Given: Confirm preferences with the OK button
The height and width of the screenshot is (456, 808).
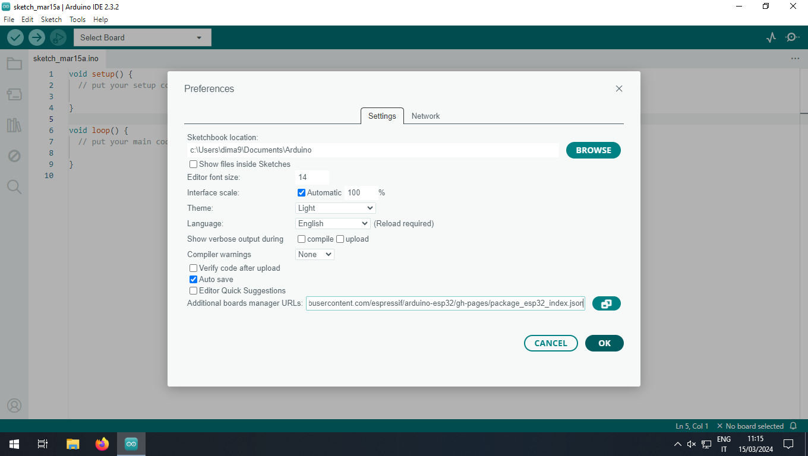Looking at the screenshot, I should [x=604, y=343].
